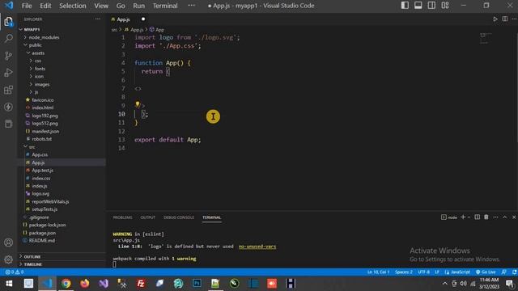Open index.html in explorer
The width and height of the screenshot is (518, 291).
[x=42, y=108]
